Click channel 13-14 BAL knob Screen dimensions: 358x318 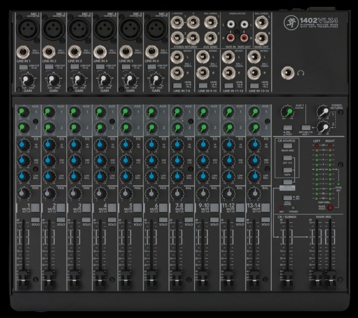point(253,193)
